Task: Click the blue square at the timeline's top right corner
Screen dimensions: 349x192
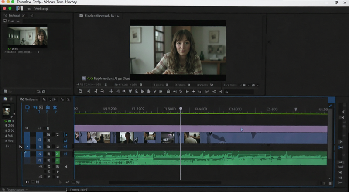Action: click(x=332, y=99)
